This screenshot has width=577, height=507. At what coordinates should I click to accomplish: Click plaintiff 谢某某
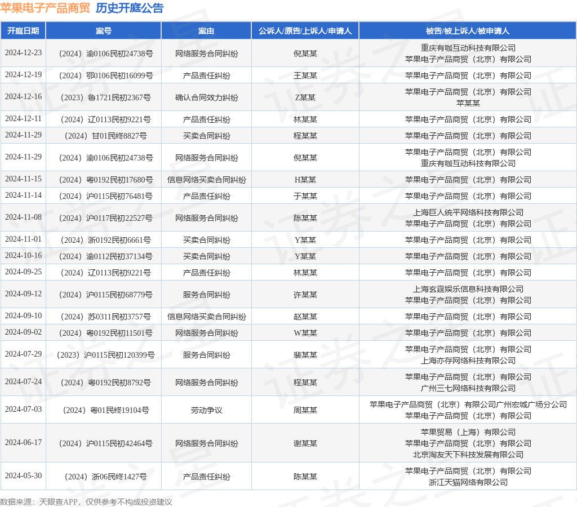305,444
